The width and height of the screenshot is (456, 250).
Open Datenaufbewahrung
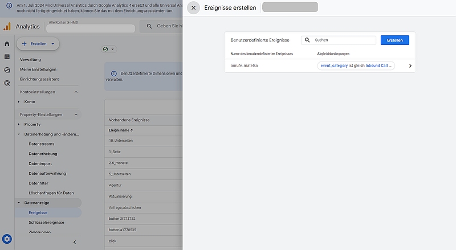pos(47,173)
